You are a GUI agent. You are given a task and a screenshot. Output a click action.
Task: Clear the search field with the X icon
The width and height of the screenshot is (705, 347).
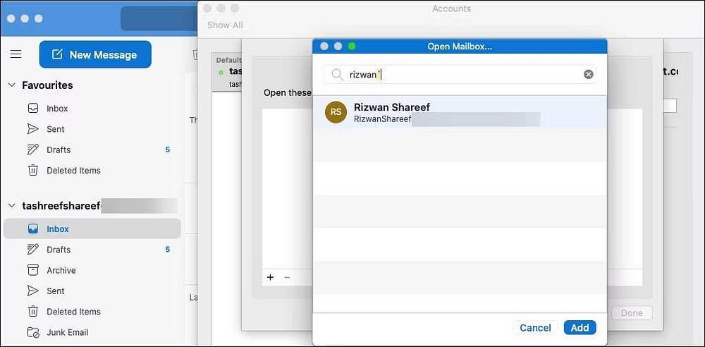pyautogui.click(x=589, y=75)
